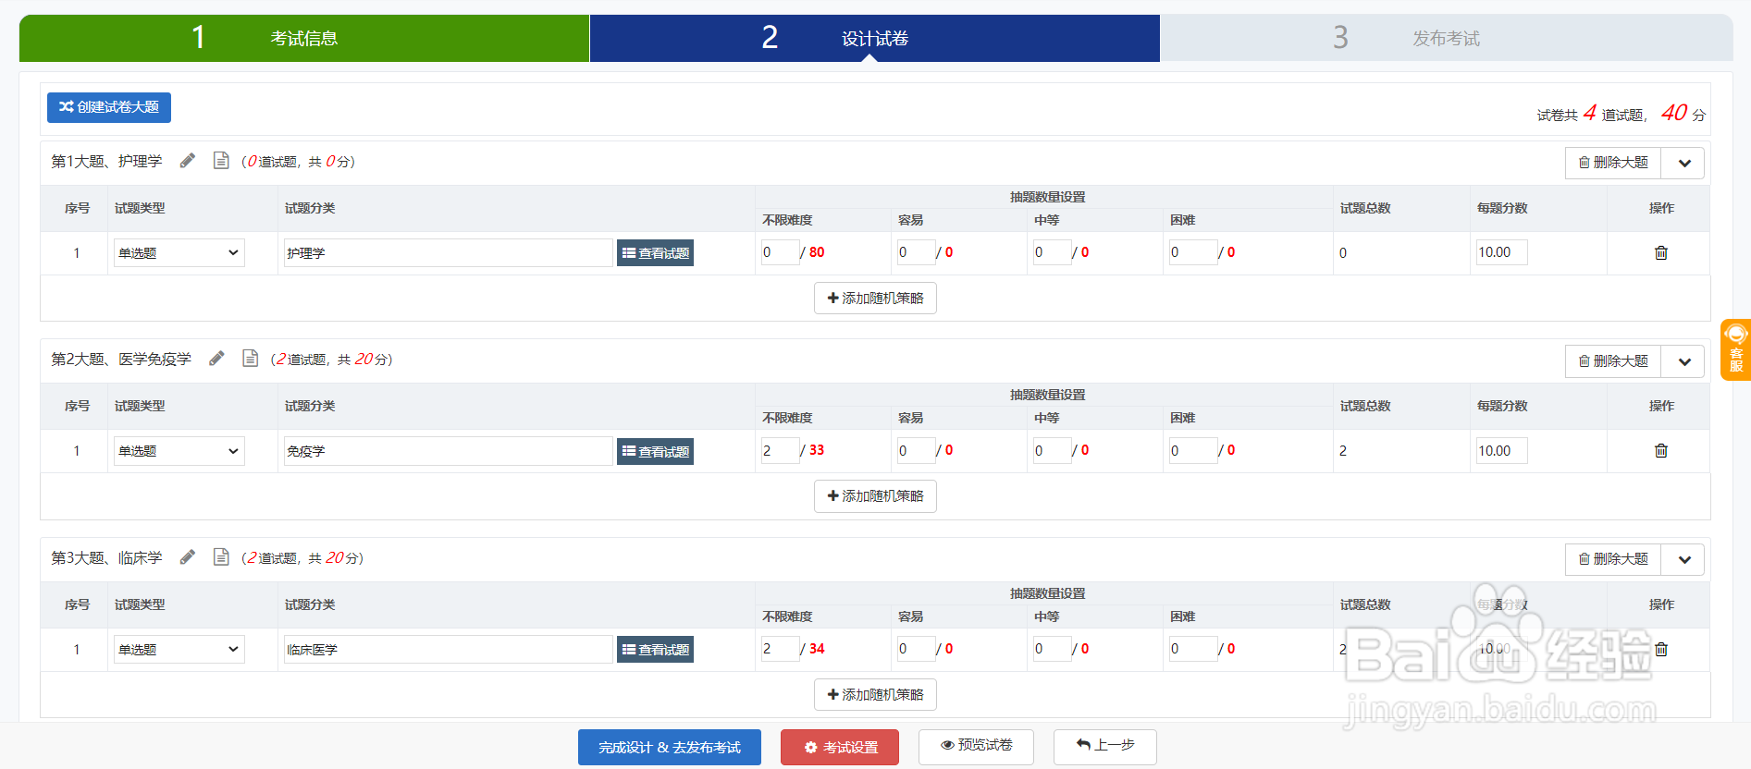Expand options arrow beside 删除大题 in section 2
Viewport: 1751px width, 769px height.
[1683, 361]
